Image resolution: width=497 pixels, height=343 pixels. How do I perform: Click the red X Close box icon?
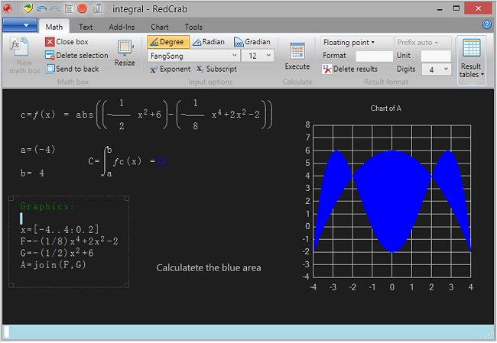point(50,42)
